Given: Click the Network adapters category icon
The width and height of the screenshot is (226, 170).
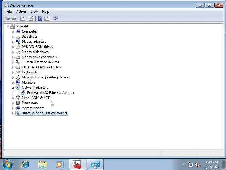Looking at the screenshot, I should (x=18, y=88).
